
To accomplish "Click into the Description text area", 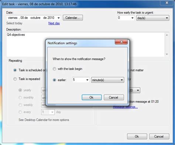I will [x=86, y=44].
